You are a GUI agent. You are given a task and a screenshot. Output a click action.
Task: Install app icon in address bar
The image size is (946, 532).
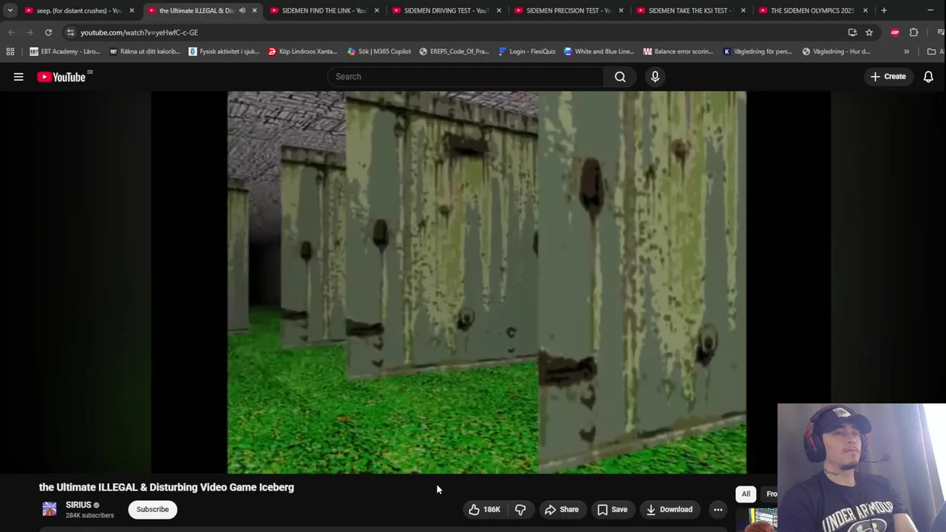point(852,33)
